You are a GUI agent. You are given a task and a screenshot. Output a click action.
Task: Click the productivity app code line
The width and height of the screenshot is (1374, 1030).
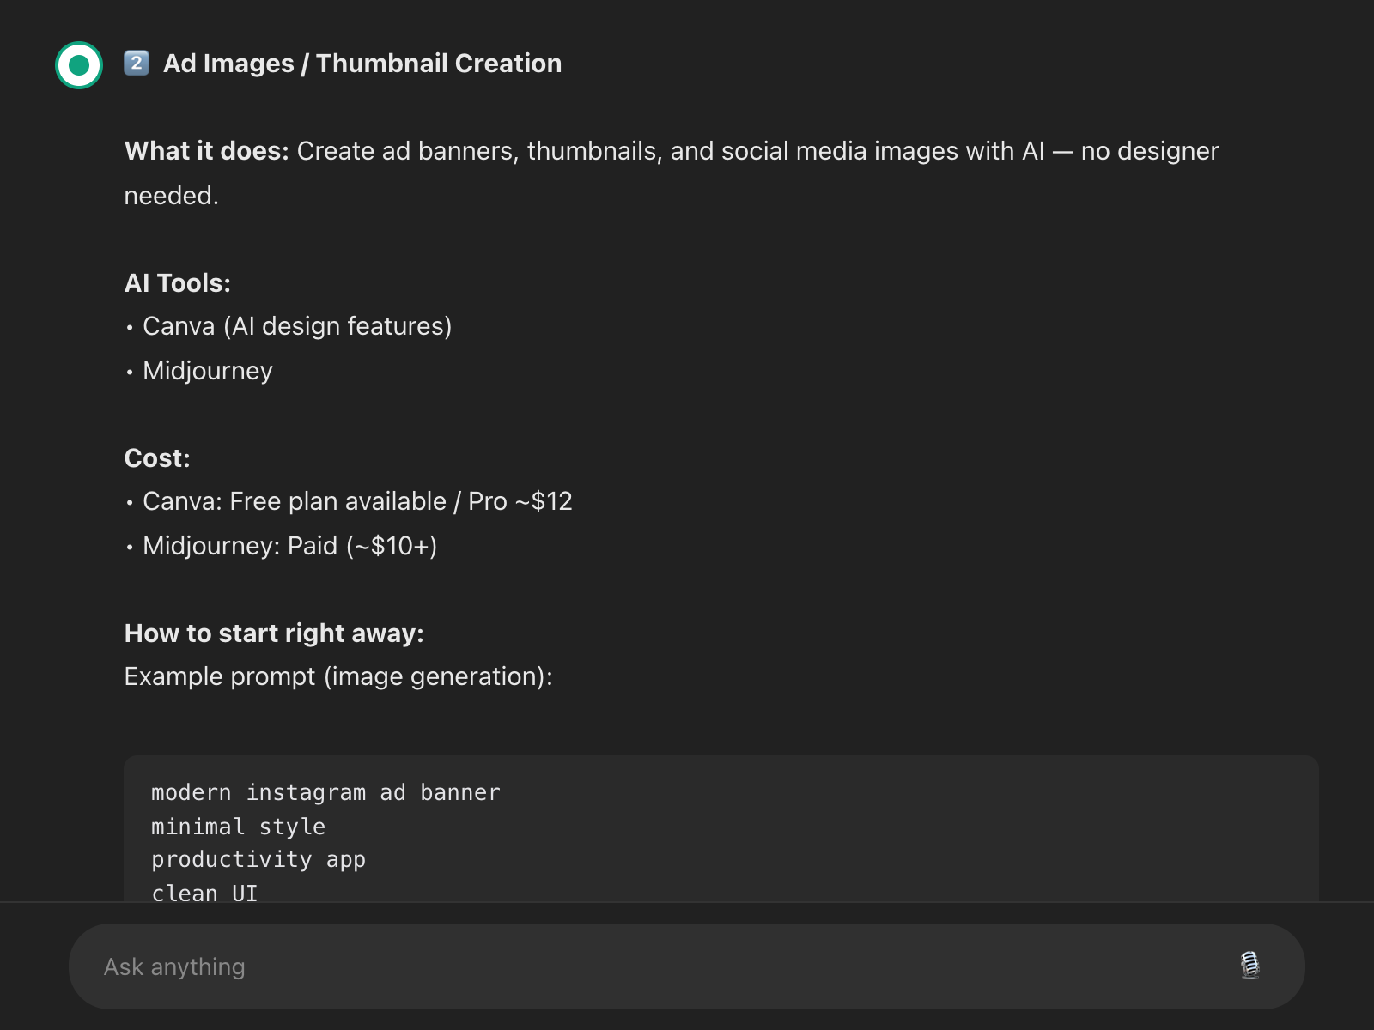click(x=258, y=859)
